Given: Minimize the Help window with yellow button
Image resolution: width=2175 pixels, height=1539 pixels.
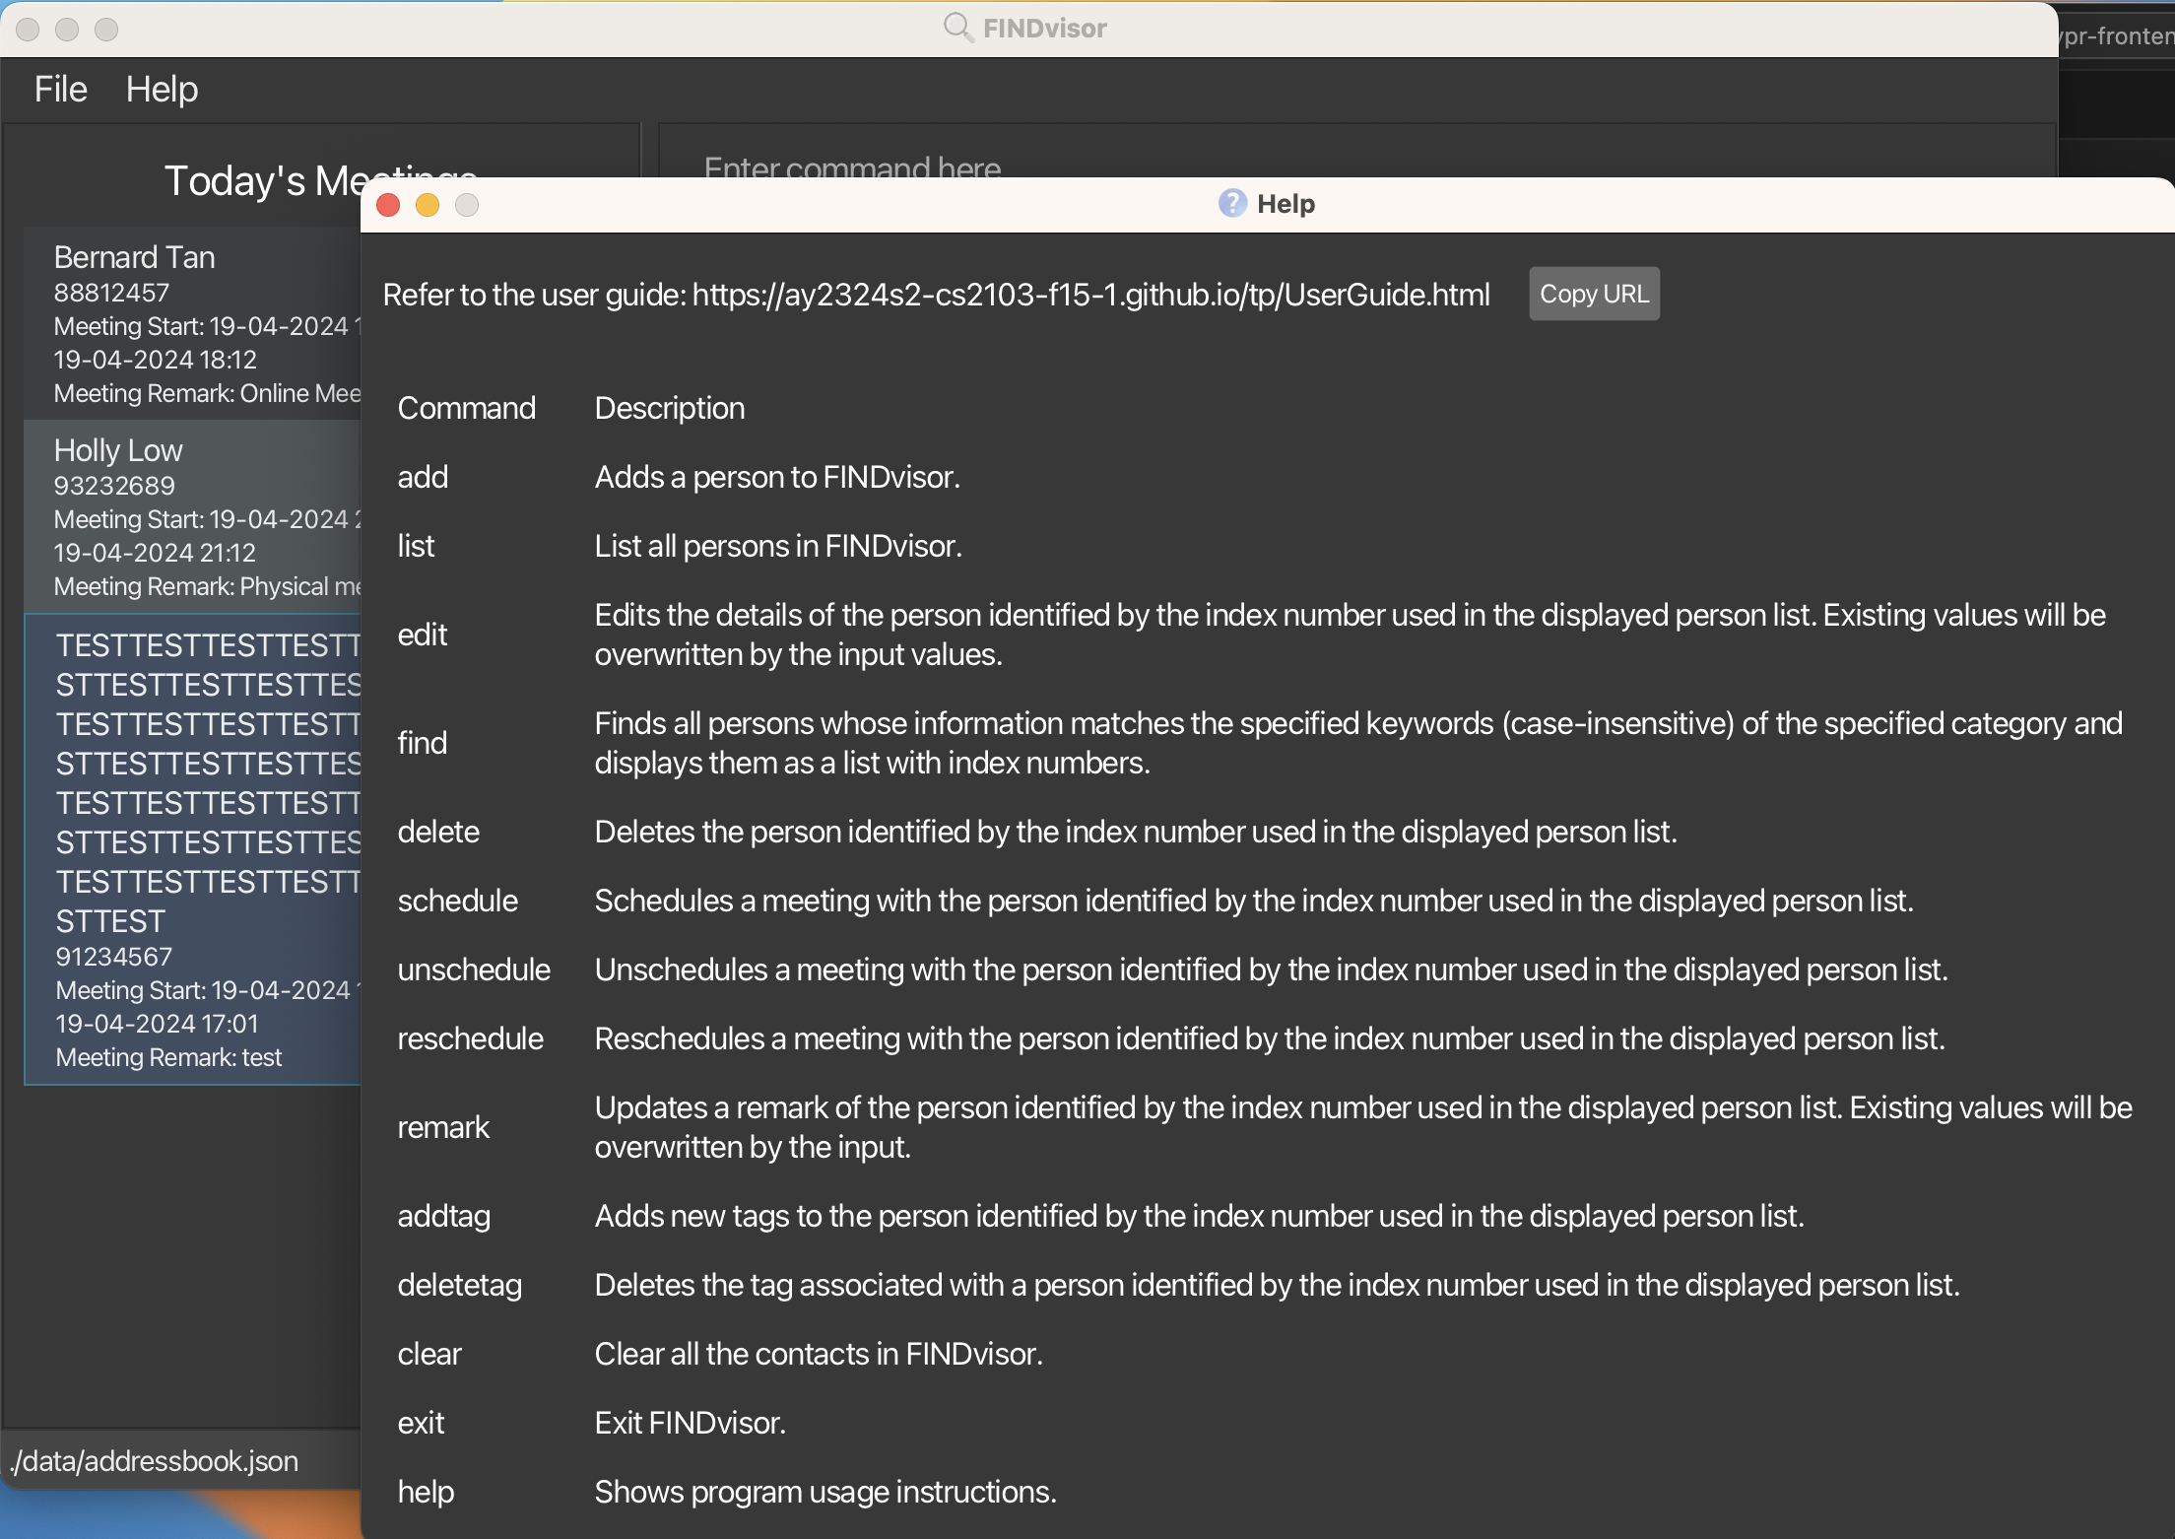Looking at the screenshot, I should [428, 205].
